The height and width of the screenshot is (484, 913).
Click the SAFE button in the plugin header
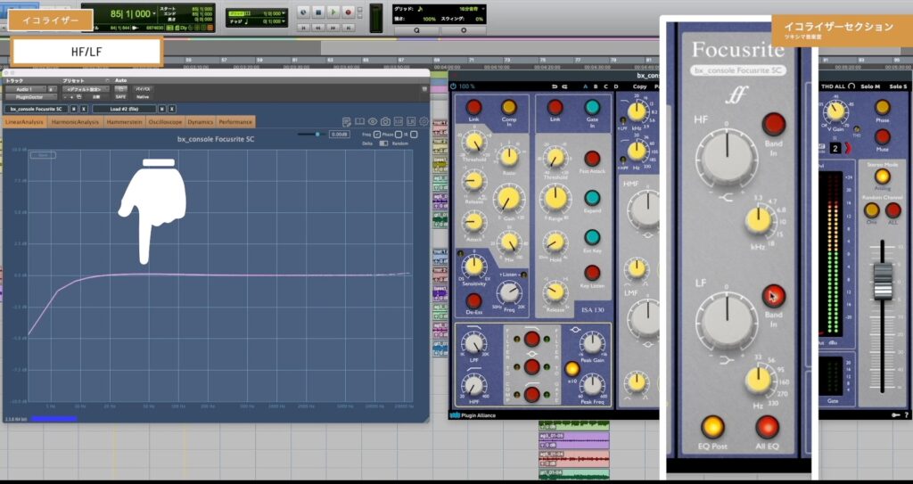pos(120,96)
